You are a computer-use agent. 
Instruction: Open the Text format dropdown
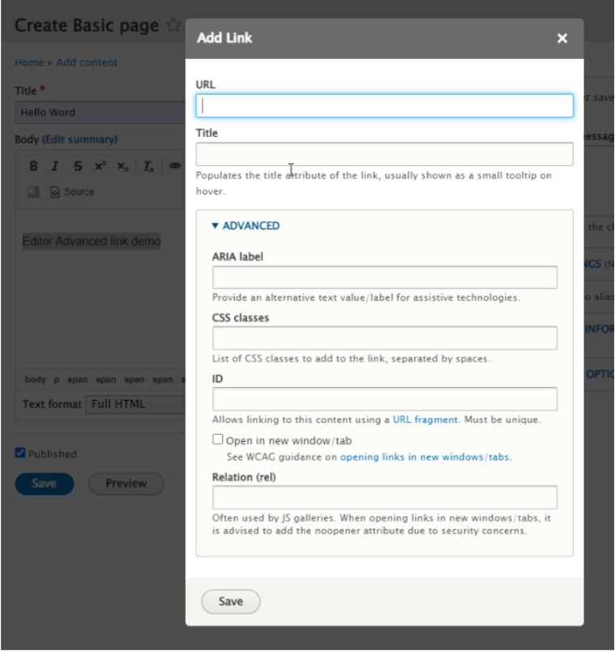pyautogui.click(x=135, y=404)
